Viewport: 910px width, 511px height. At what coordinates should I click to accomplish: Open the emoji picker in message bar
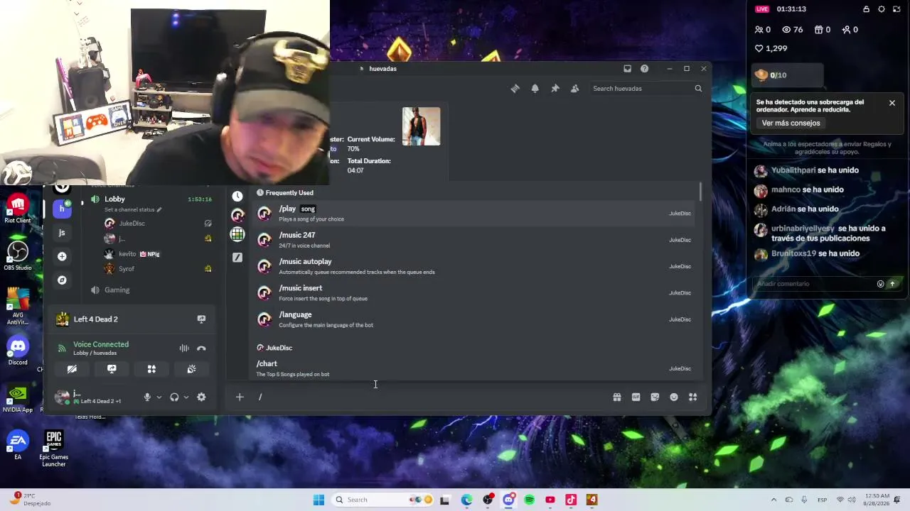674,397
